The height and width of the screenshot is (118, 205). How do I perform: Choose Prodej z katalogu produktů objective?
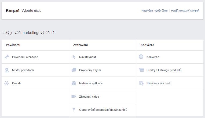[170, 70]
